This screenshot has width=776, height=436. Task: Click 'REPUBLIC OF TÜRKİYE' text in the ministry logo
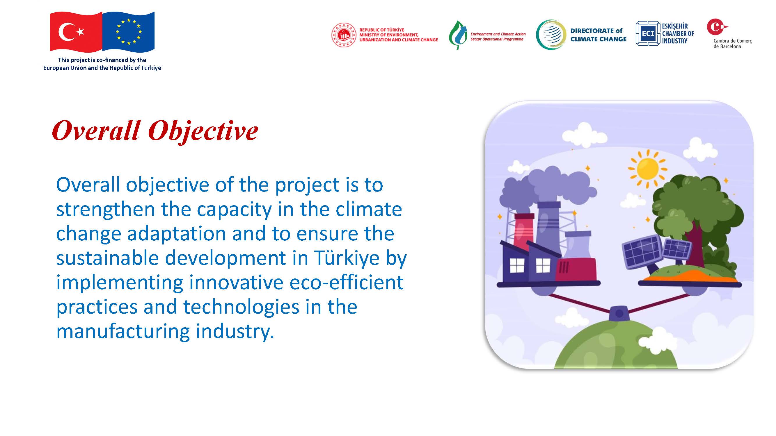[x=382, y=30]
